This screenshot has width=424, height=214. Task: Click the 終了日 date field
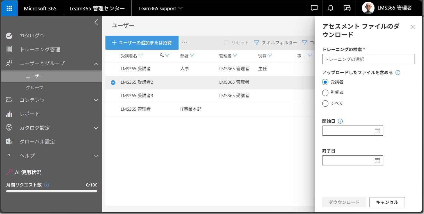point(353,160)
